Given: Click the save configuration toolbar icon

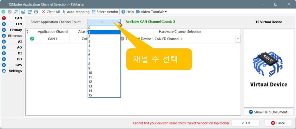Looking at the screenshot, I should [x=30, y=12].
